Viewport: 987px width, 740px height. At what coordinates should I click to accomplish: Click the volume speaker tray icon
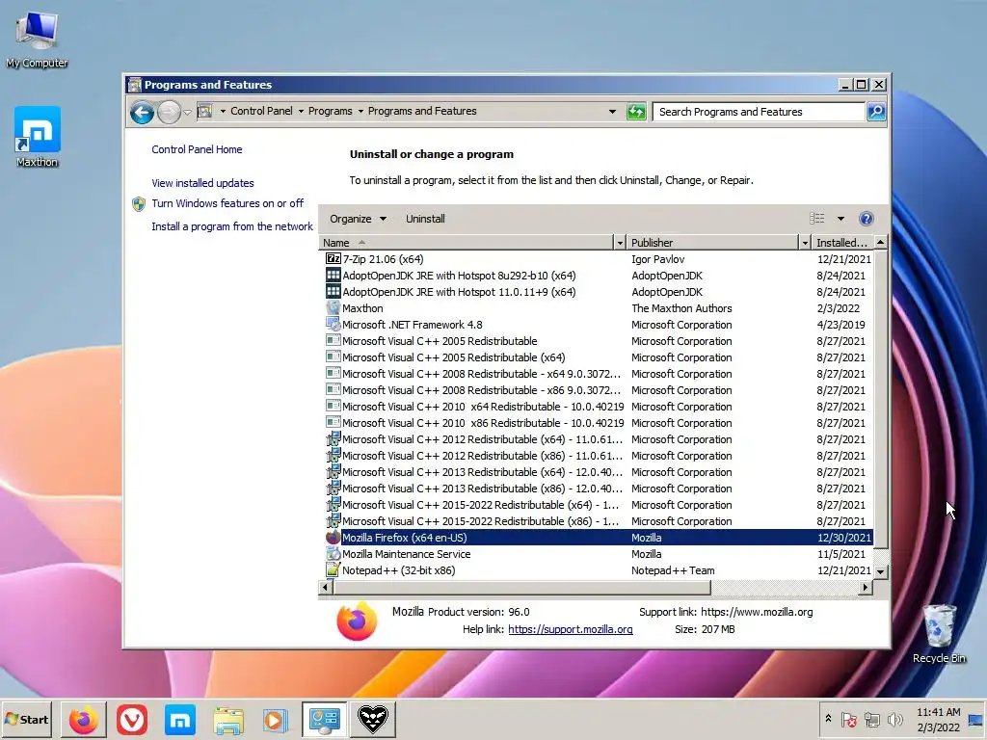894,719
